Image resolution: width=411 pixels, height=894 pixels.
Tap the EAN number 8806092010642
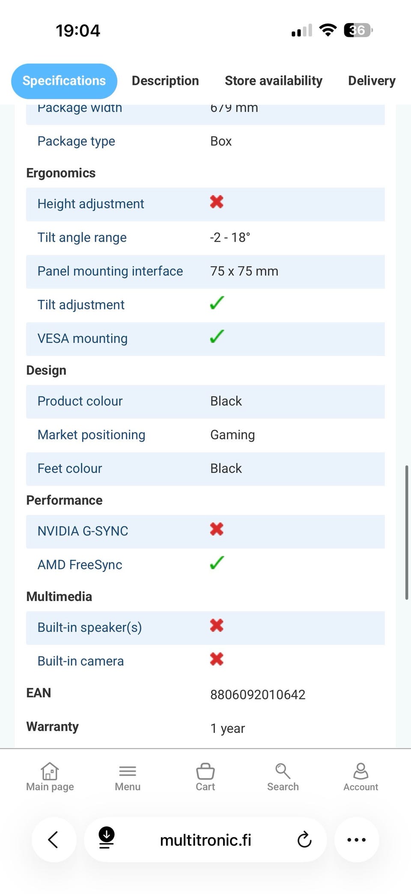click(x=258, y=695)
